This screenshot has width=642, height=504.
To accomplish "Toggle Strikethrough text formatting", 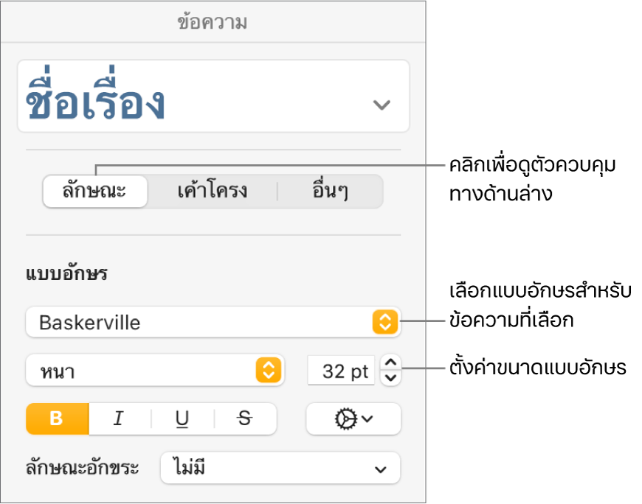I will [x=245, y=419].
